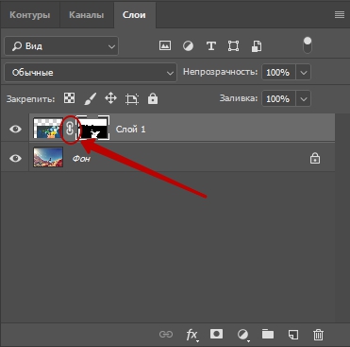
Task: Select the Слой 1 layer name
Action: (130, 130)
